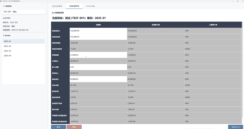Click the 合同资产负债 row label
Viewport: 244px width, 129px height.
tap(57, 103)
